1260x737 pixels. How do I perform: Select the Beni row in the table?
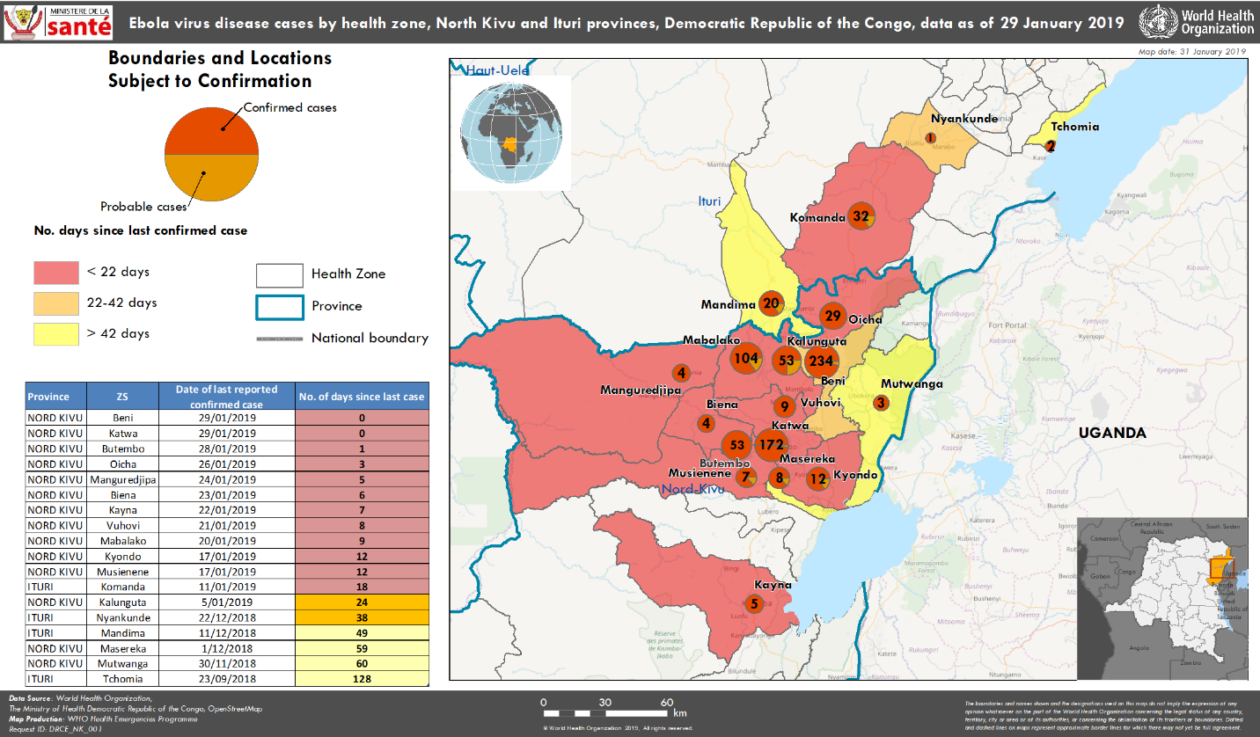pos(227,419)
